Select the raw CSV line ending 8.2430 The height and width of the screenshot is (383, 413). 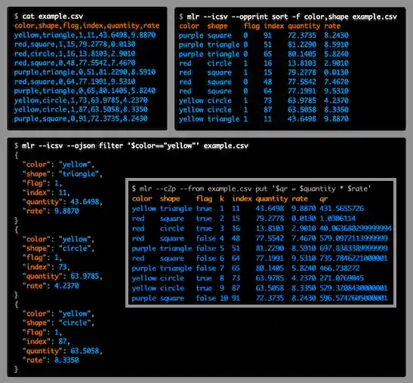pyautogui.click(x=81, y=118)
